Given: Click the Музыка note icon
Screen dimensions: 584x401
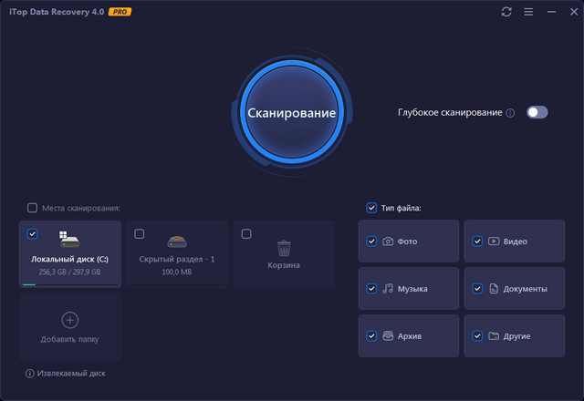Looking at the screenshot, I should [x=388, y=289].
